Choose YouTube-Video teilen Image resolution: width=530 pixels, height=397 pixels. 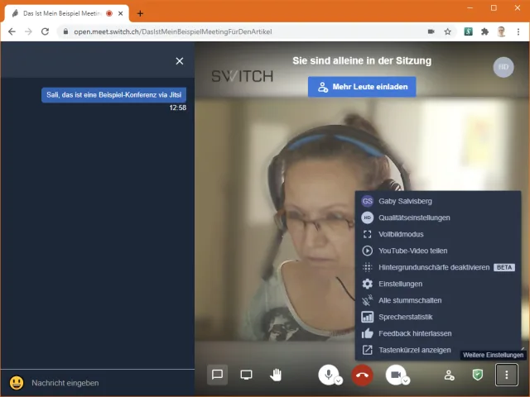[438, 251]
